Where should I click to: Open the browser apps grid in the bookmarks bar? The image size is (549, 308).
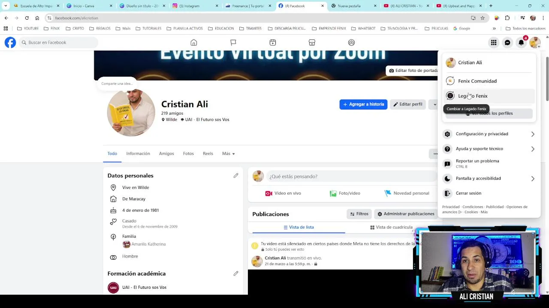[x=6, y=28]
